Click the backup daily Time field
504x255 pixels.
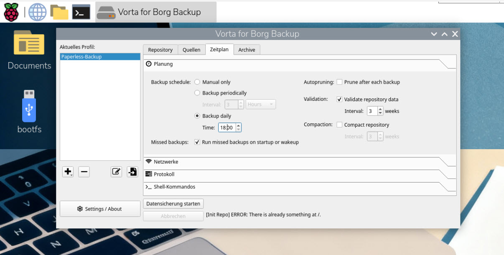tap(227, 127)
